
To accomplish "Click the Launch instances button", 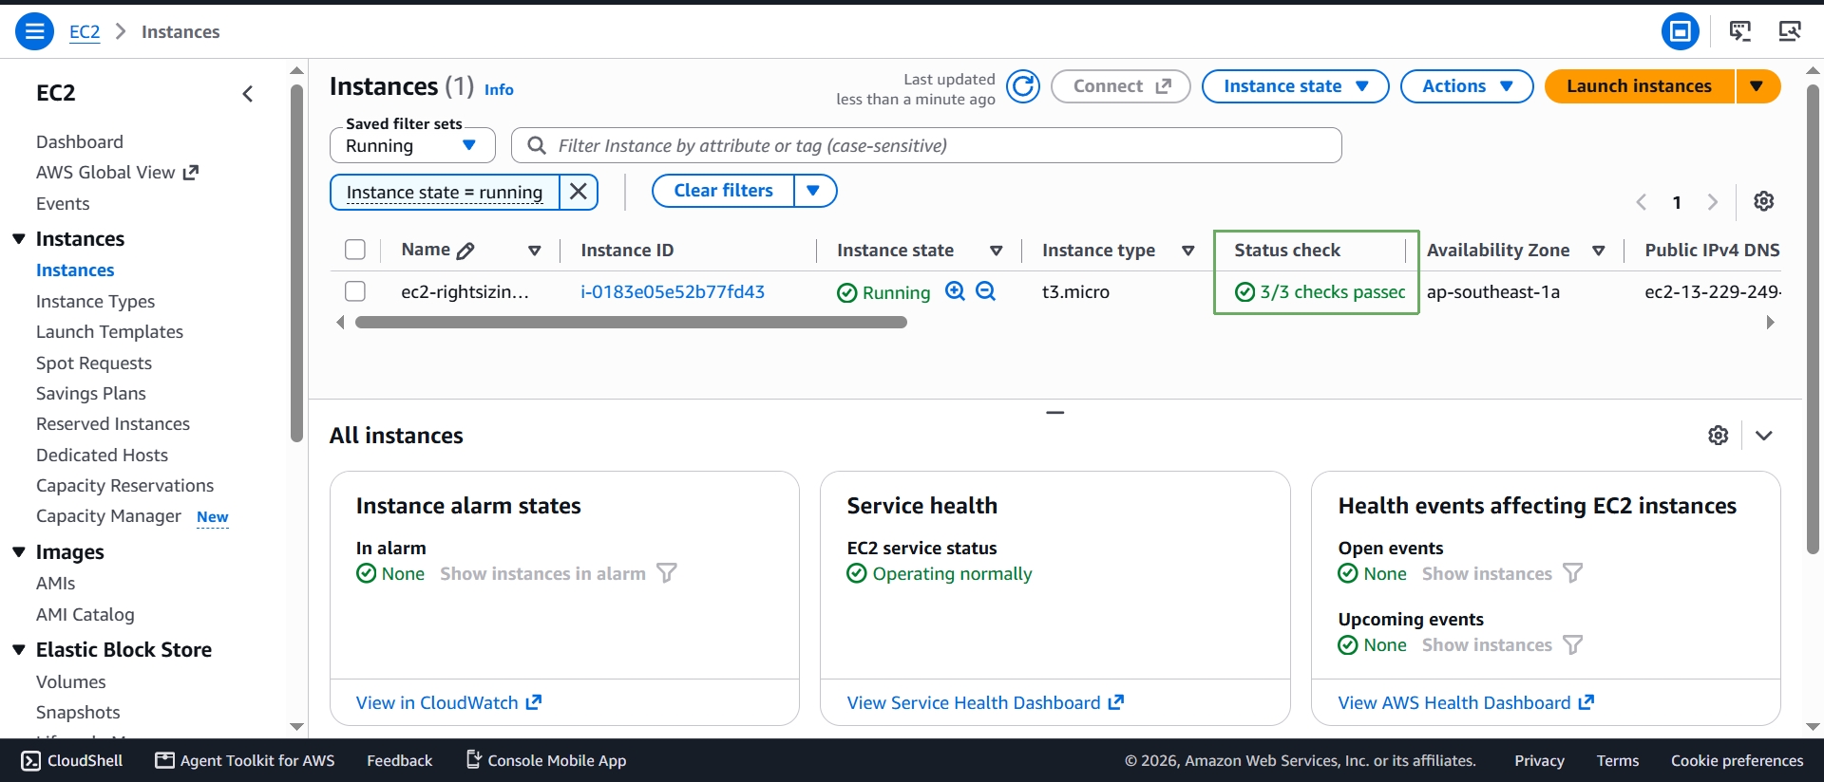I will pos(1640,86).
